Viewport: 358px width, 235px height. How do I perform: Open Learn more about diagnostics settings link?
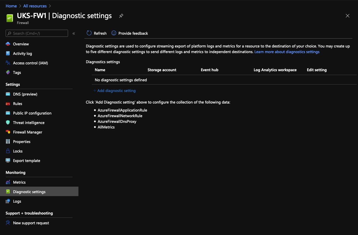(x=287, y=52)
